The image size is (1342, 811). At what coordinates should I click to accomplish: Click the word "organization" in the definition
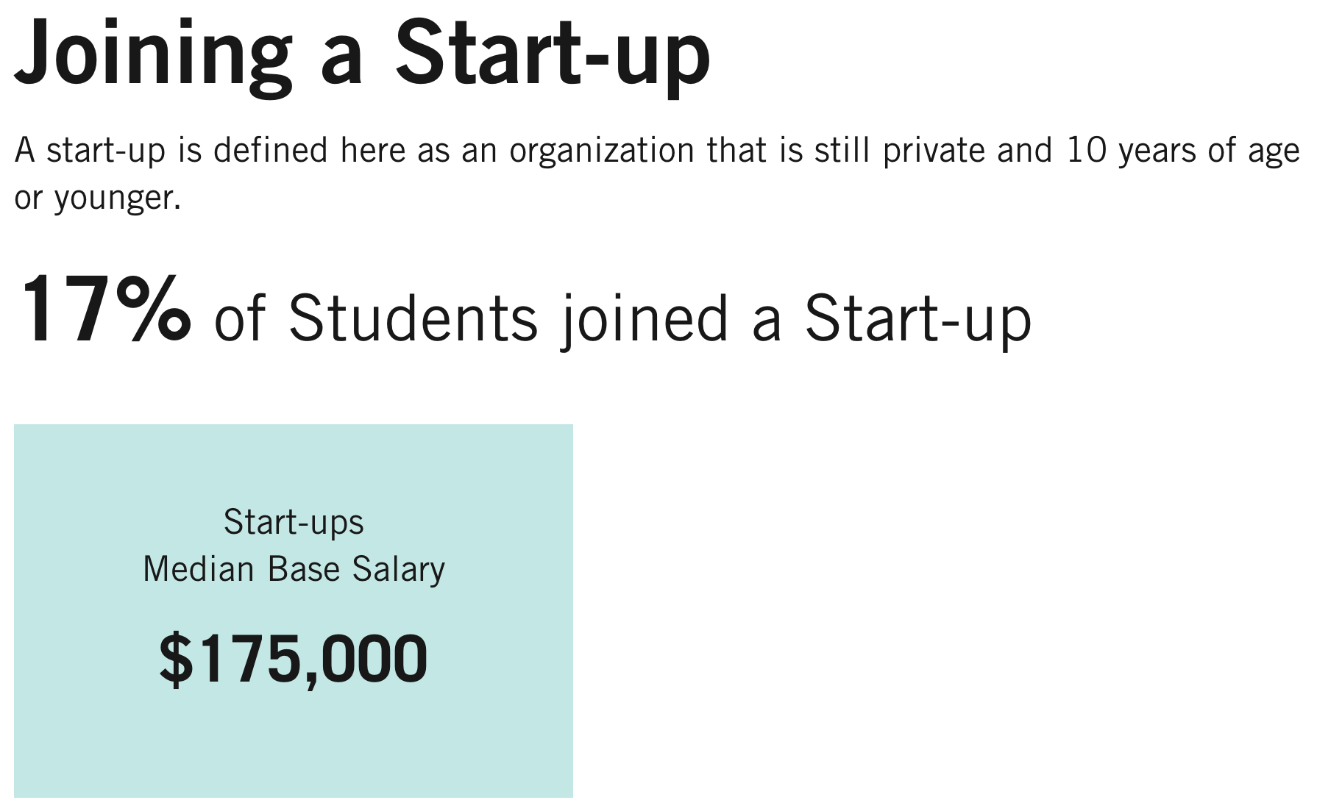pyautogui.click(x=601, y=151)
